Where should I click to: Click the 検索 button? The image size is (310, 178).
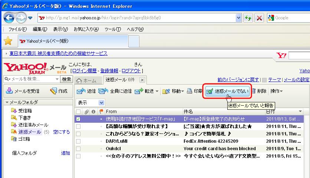click(66, 79)
